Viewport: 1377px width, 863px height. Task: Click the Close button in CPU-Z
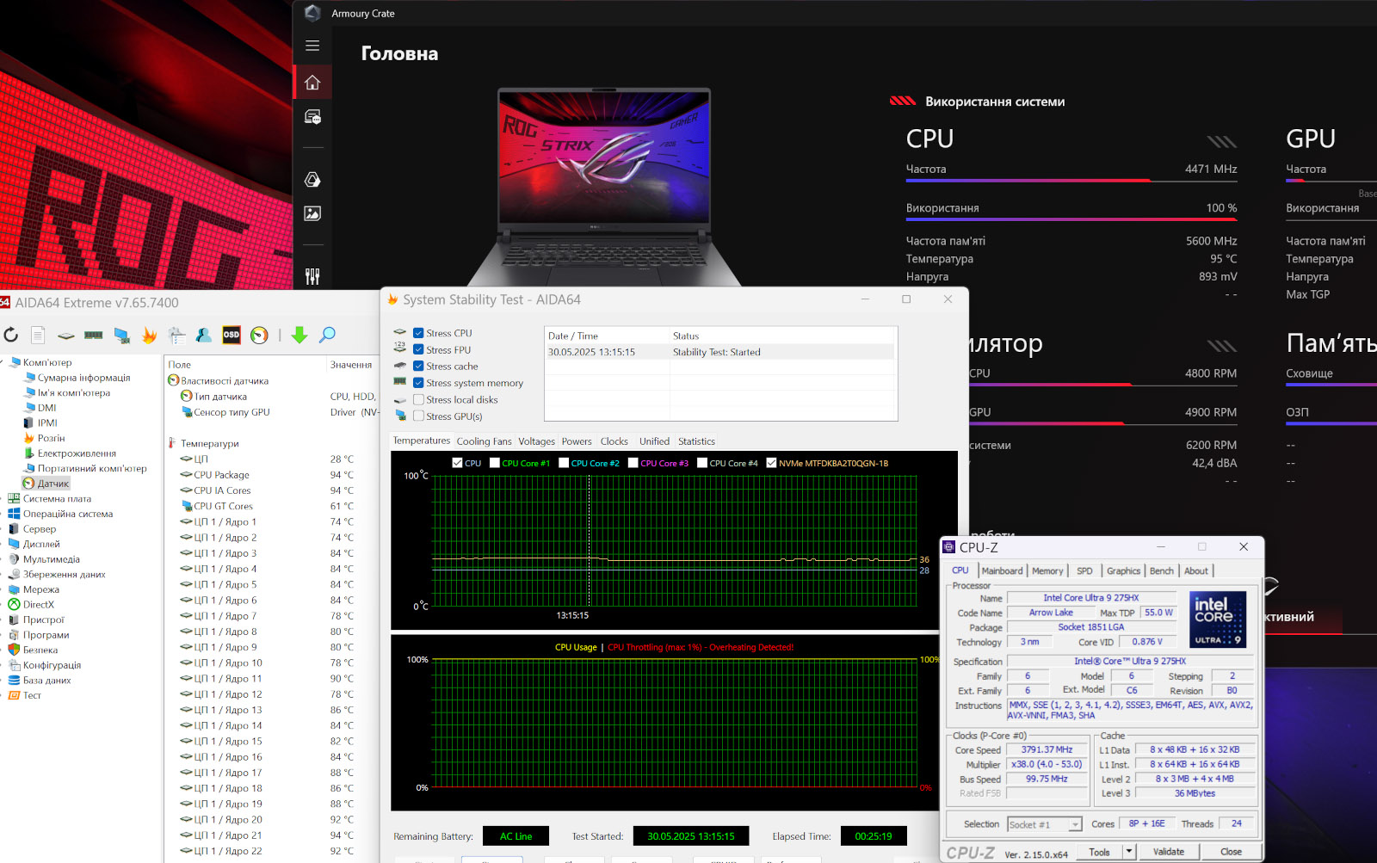tap(1231, 852)
